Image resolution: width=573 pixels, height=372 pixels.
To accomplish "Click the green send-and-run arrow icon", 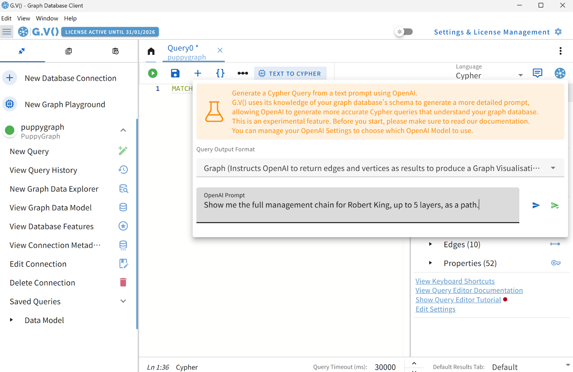I will tap(555, 205).
